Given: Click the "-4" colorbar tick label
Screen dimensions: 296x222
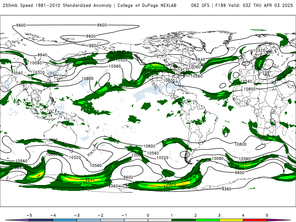Looking at the screenshot, I should (x=53, y=215).
